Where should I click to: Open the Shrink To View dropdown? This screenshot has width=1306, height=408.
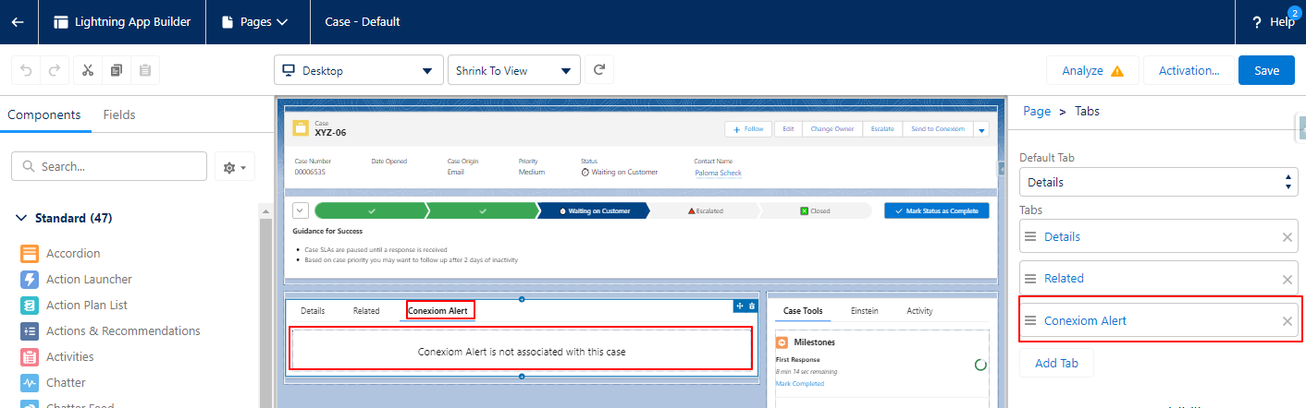click(x=513, y=71)
